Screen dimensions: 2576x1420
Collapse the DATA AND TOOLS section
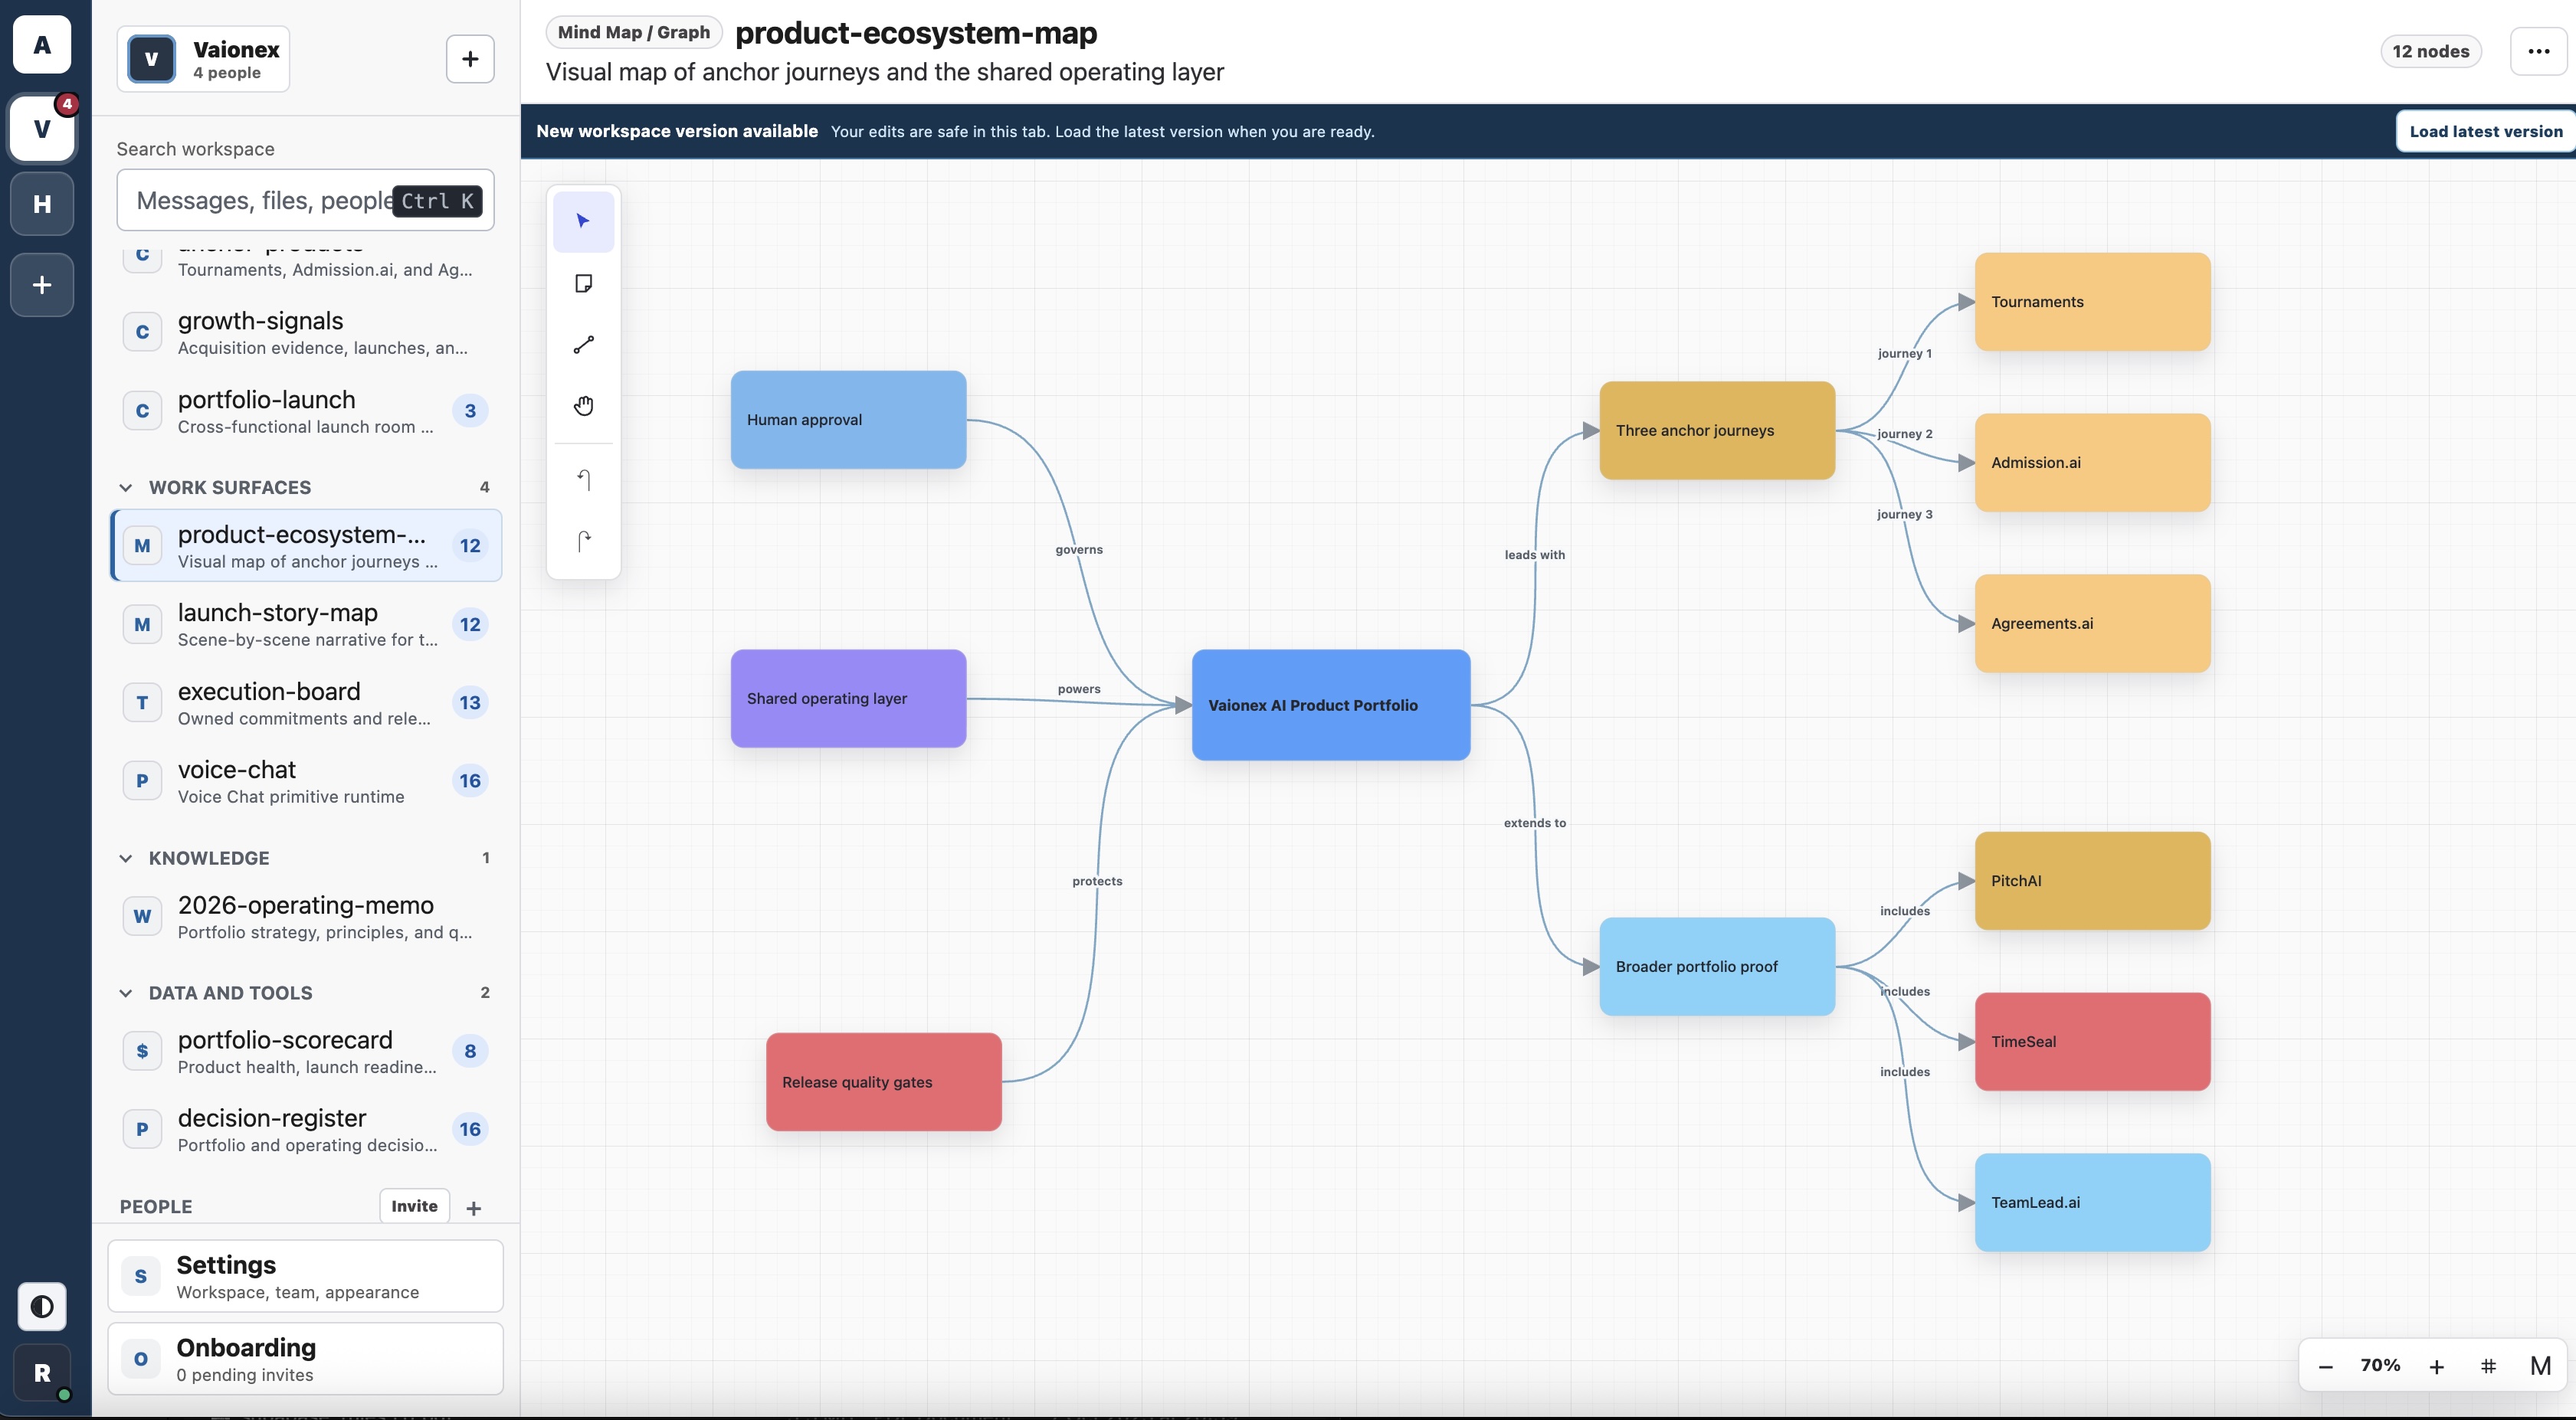click(125, 993)
